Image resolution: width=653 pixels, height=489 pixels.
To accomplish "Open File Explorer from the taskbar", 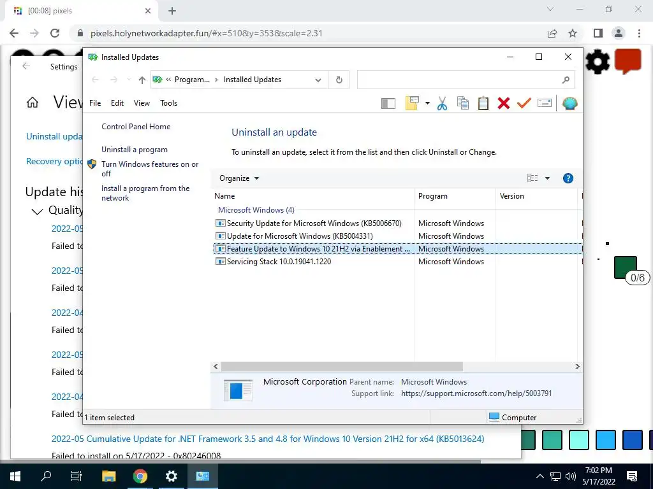I will [x=108, y=476].
